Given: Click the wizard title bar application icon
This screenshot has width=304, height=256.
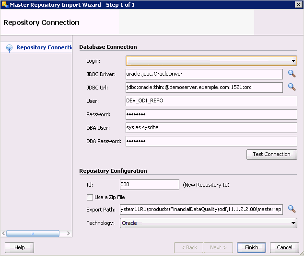Looking at the screenshot, I should (5, 5).
